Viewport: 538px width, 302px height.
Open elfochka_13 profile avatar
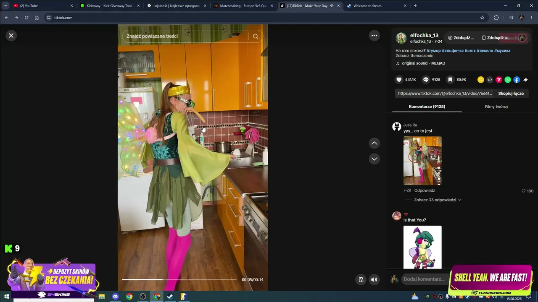click(401, 38)
